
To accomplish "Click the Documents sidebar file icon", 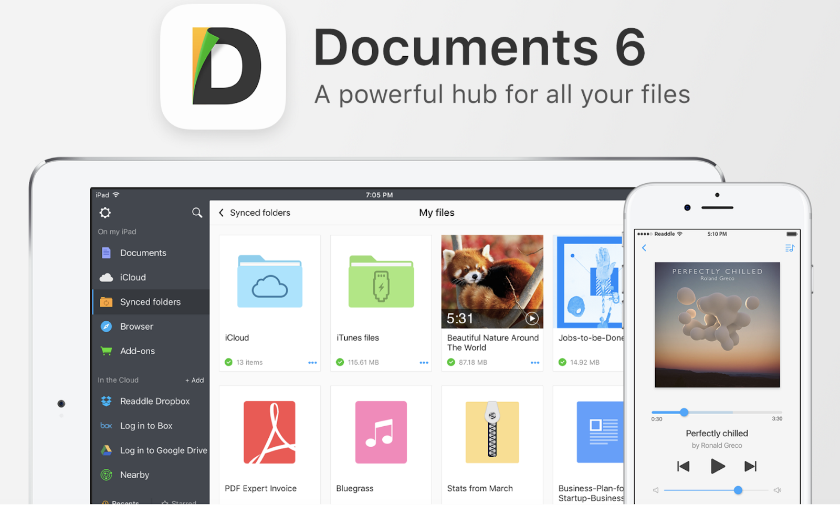I will [106, 252].
